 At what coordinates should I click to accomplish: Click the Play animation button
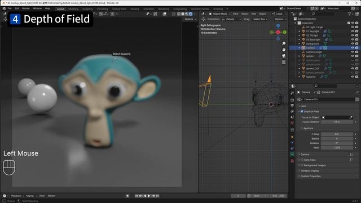tap(149, 196)
